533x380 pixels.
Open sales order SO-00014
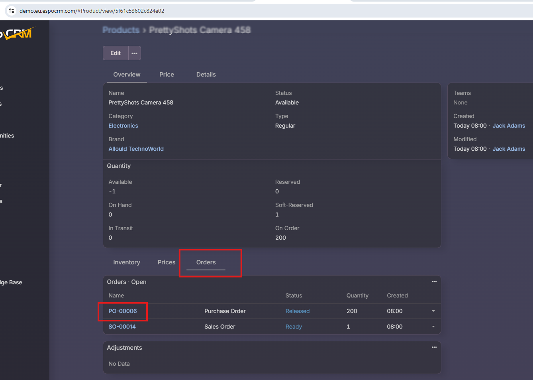pos(122,327)
